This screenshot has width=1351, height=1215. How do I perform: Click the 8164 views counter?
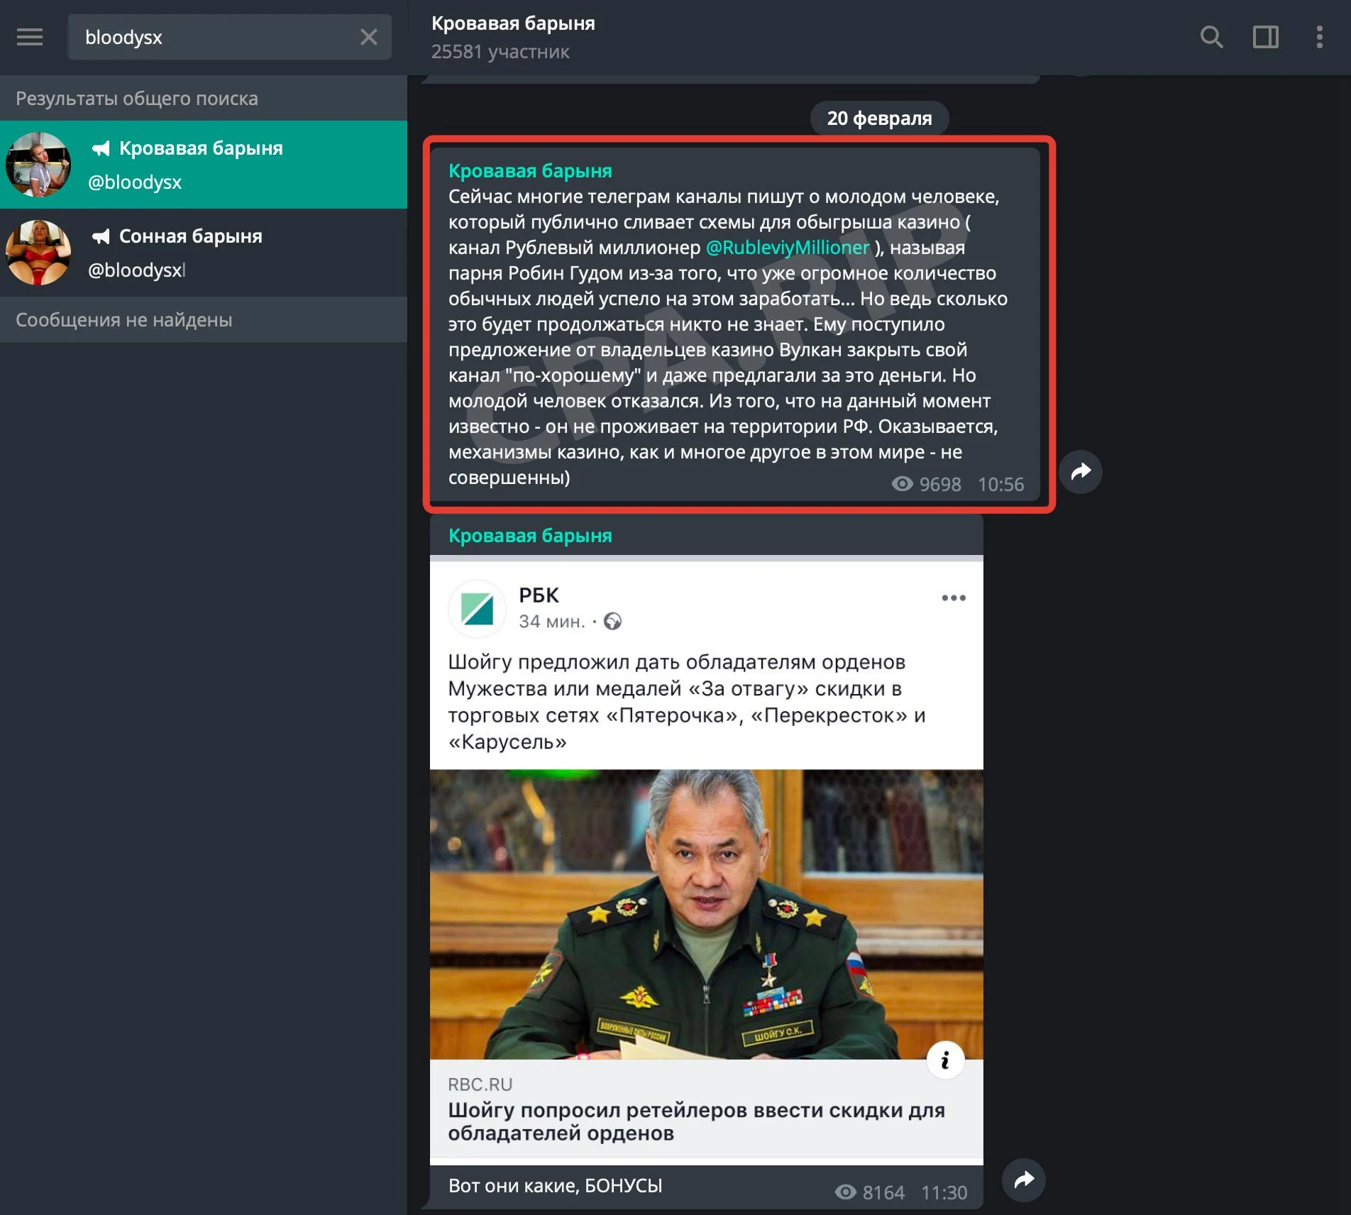870,1192
